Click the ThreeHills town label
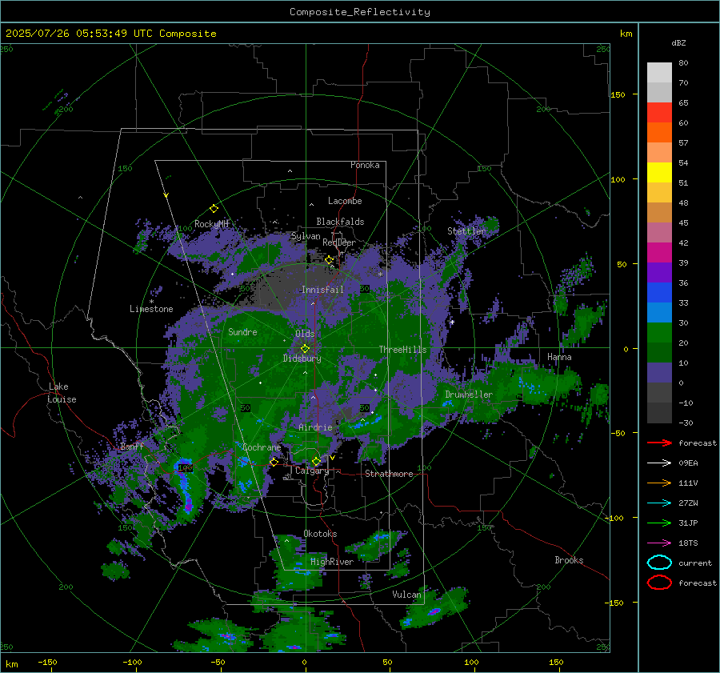This screenshot has width=720, height=673. coord(402,350)
